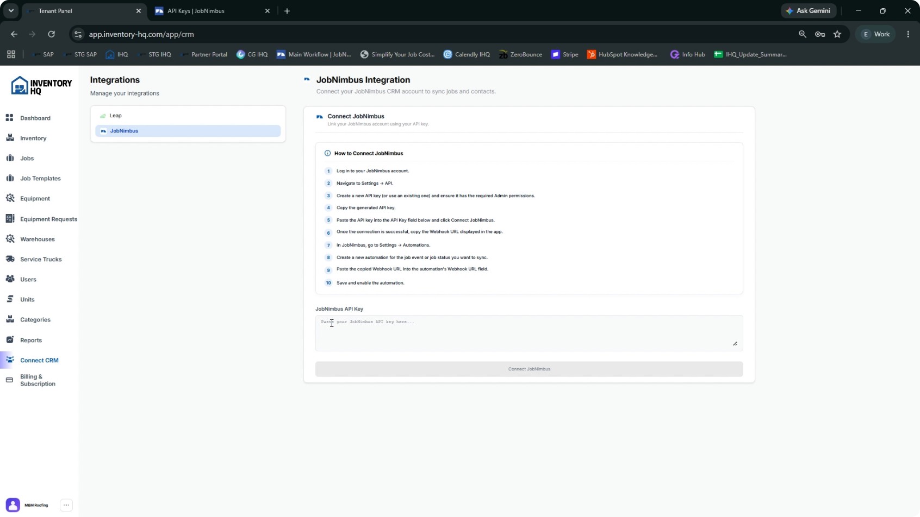Image resolution: width=920 pixels, height=517 pixels.
Task: Open Job Templates icon in sidebar
Action: pyautogui.click(x=10, y=178)
